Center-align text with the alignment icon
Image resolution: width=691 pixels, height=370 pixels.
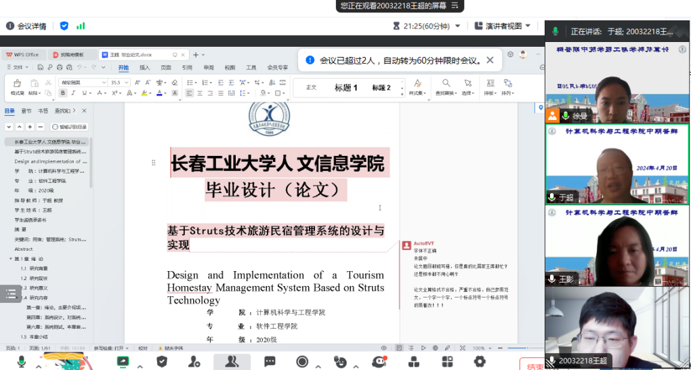pyautogui.click(x=201, y=94)
